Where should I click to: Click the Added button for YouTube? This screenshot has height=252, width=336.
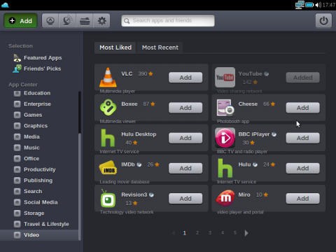[303, 78]
